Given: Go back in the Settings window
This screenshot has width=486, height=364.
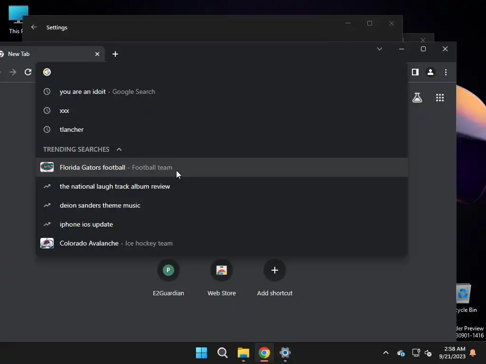Looking at the screenshot, I should (x=34, y=27).
